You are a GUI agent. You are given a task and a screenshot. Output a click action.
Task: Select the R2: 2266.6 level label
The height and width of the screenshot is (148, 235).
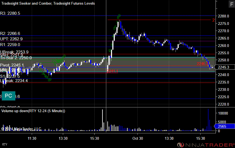tap(10, 33)
